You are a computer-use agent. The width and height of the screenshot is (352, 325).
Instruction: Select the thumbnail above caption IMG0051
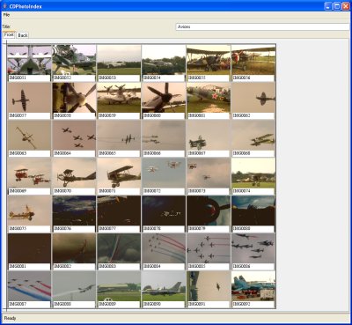click(x=30, y=60)
